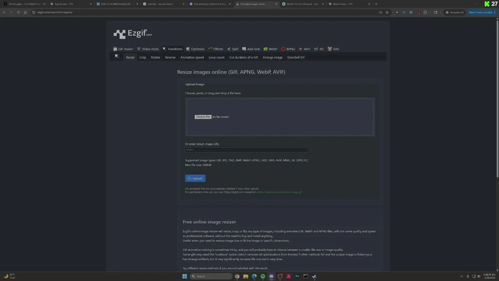Open the Effects menu

(216, 49)
